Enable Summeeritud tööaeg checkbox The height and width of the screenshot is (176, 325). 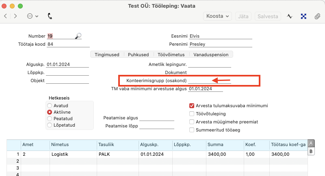point(192,130)
